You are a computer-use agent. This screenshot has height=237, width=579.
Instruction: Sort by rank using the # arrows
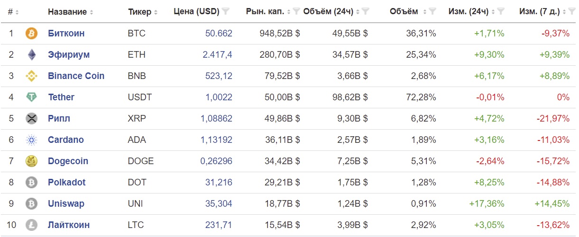(x=17, y=12)
